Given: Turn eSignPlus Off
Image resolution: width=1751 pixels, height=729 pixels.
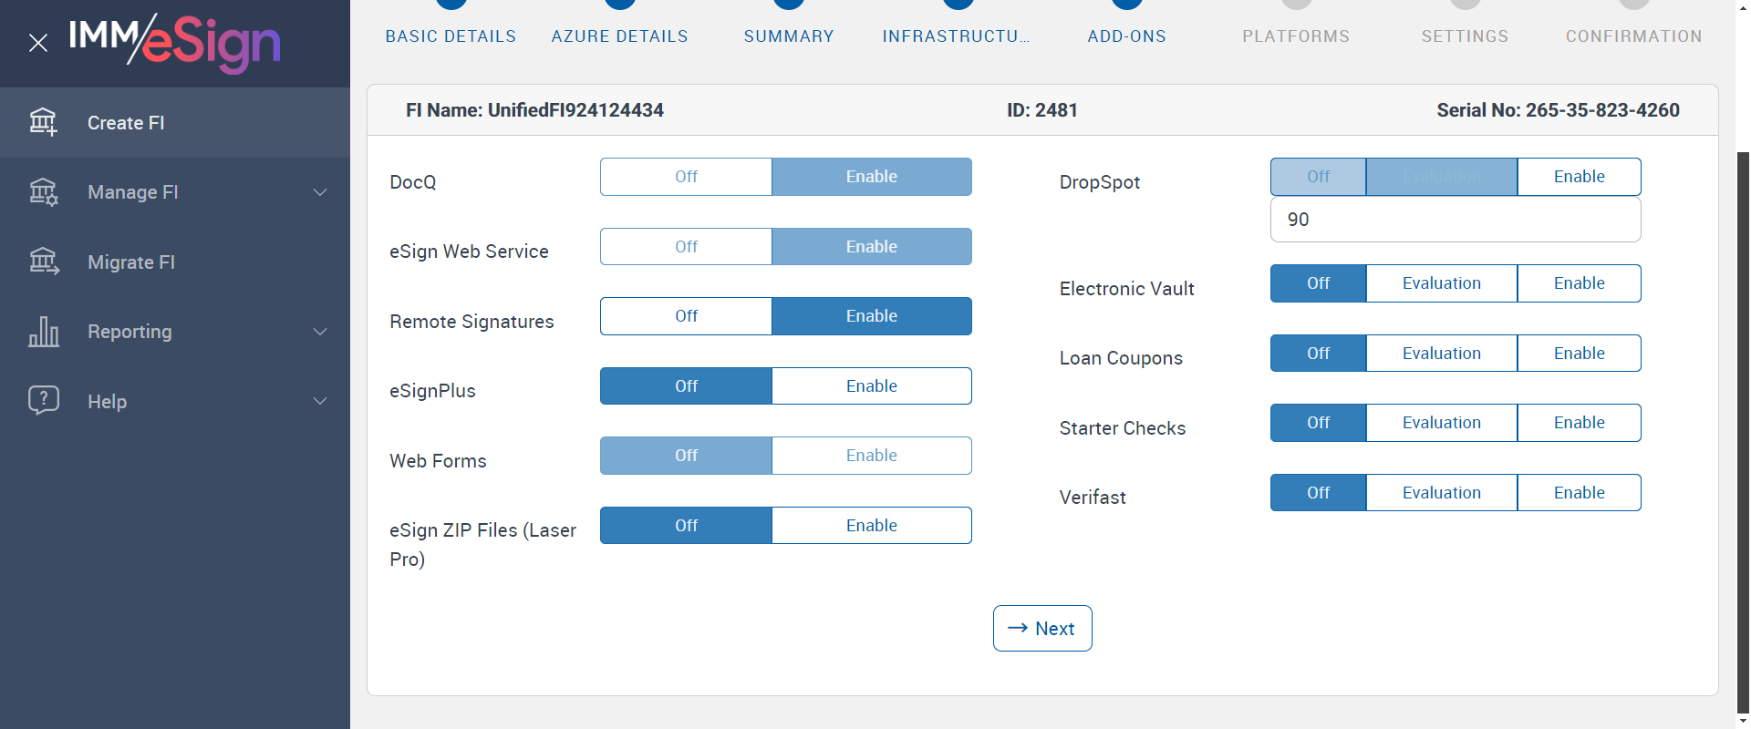Looking at the screenshot, I should 686,386.
